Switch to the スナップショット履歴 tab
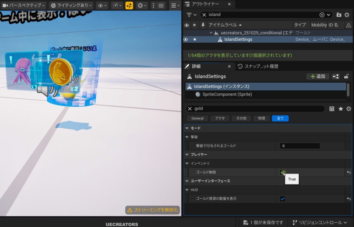Image resolution: width=354 pixels, height=227 pixels. [x=261, y=66]
